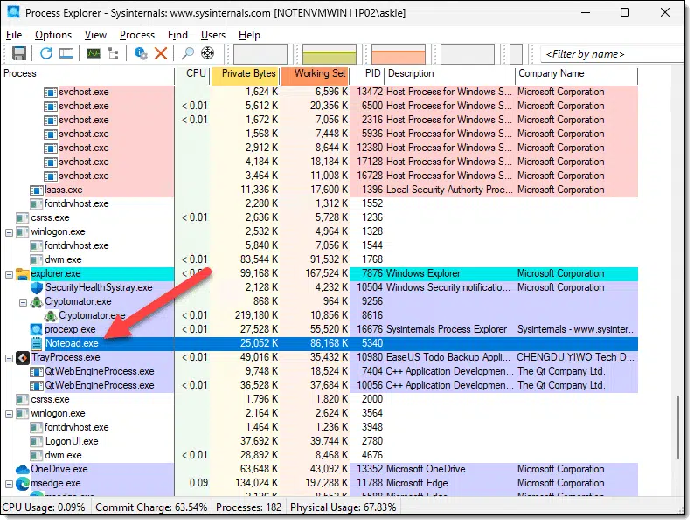Image resolution: width=694 pixels, height=524 pixels.
Task: Select fontdrvhost.exe row with PID 3948
Action: tap(319, 428)
